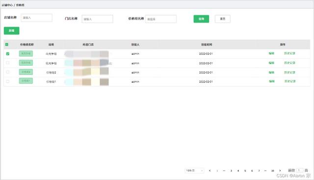
Task: Open 历史记录 for the 价格组1 row
Action: pos(290,81)
